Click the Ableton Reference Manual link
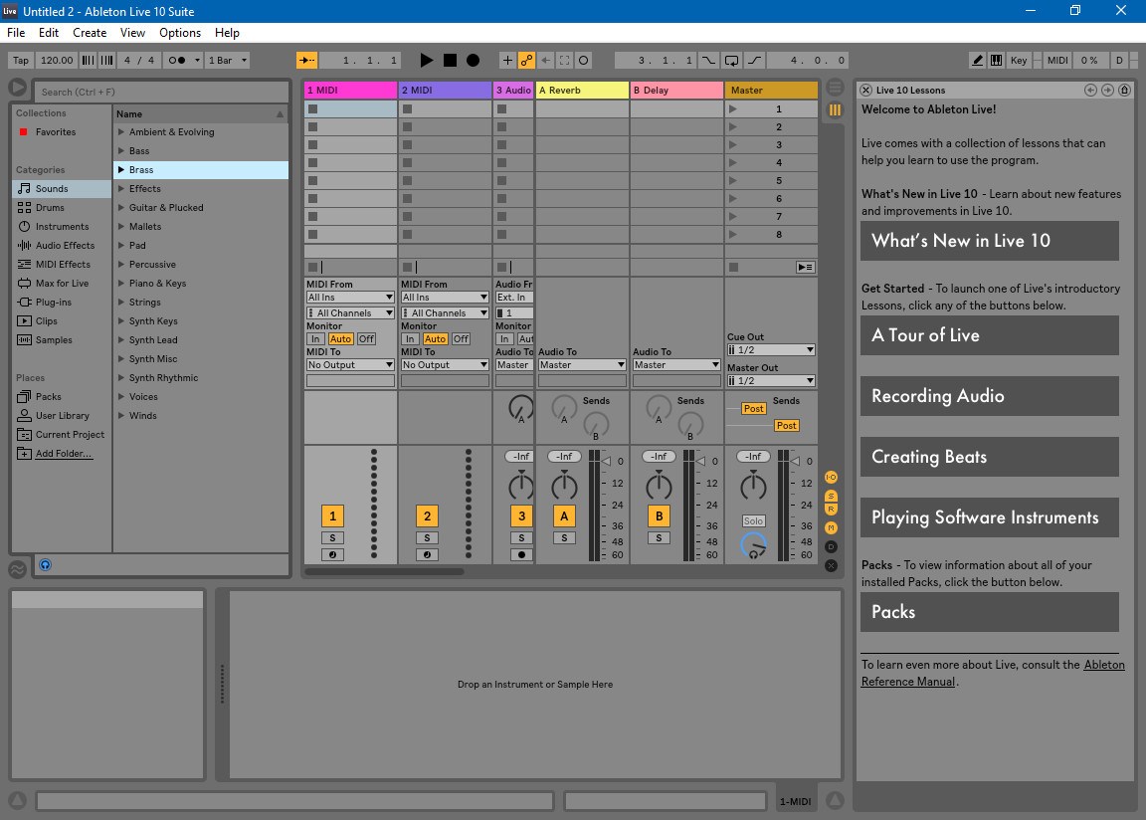Screen dimensions: 1146x820 (1104, 665)
